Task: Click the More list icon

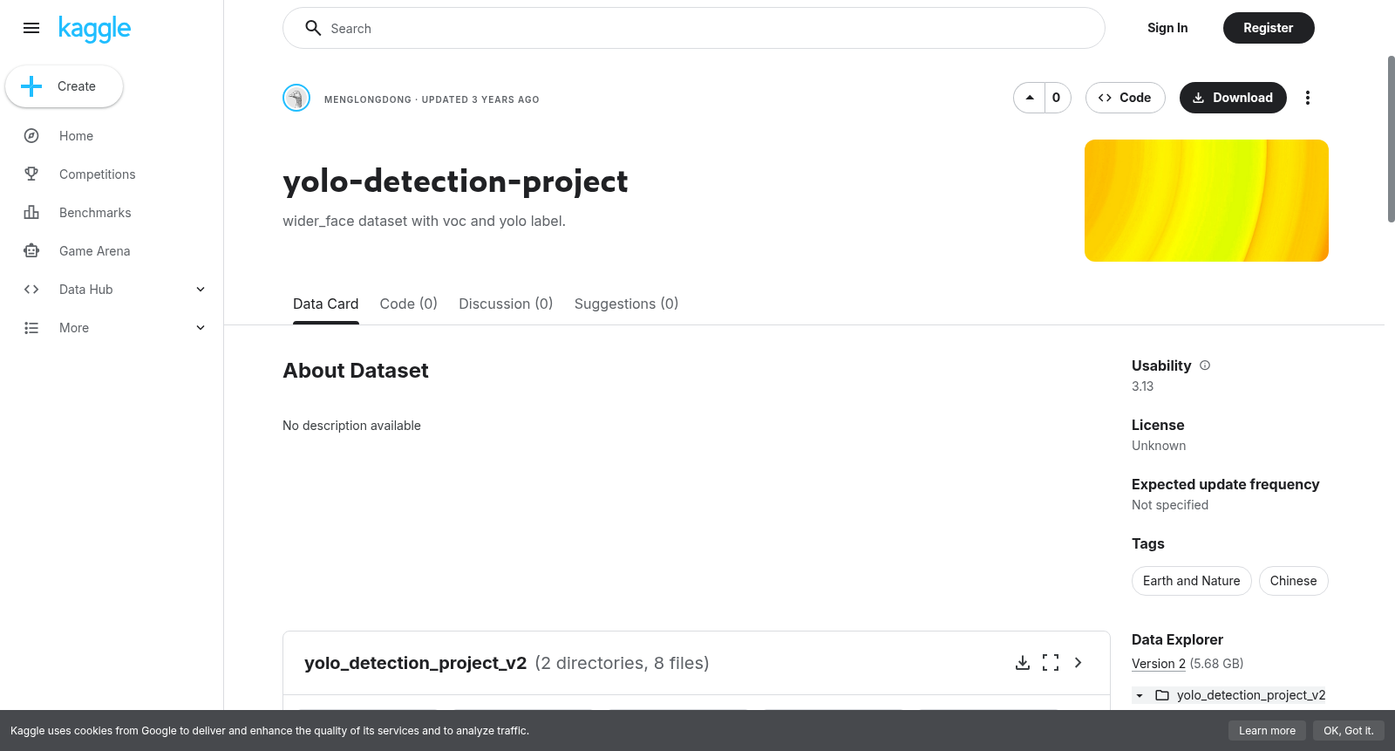Action: click(31, 328)
